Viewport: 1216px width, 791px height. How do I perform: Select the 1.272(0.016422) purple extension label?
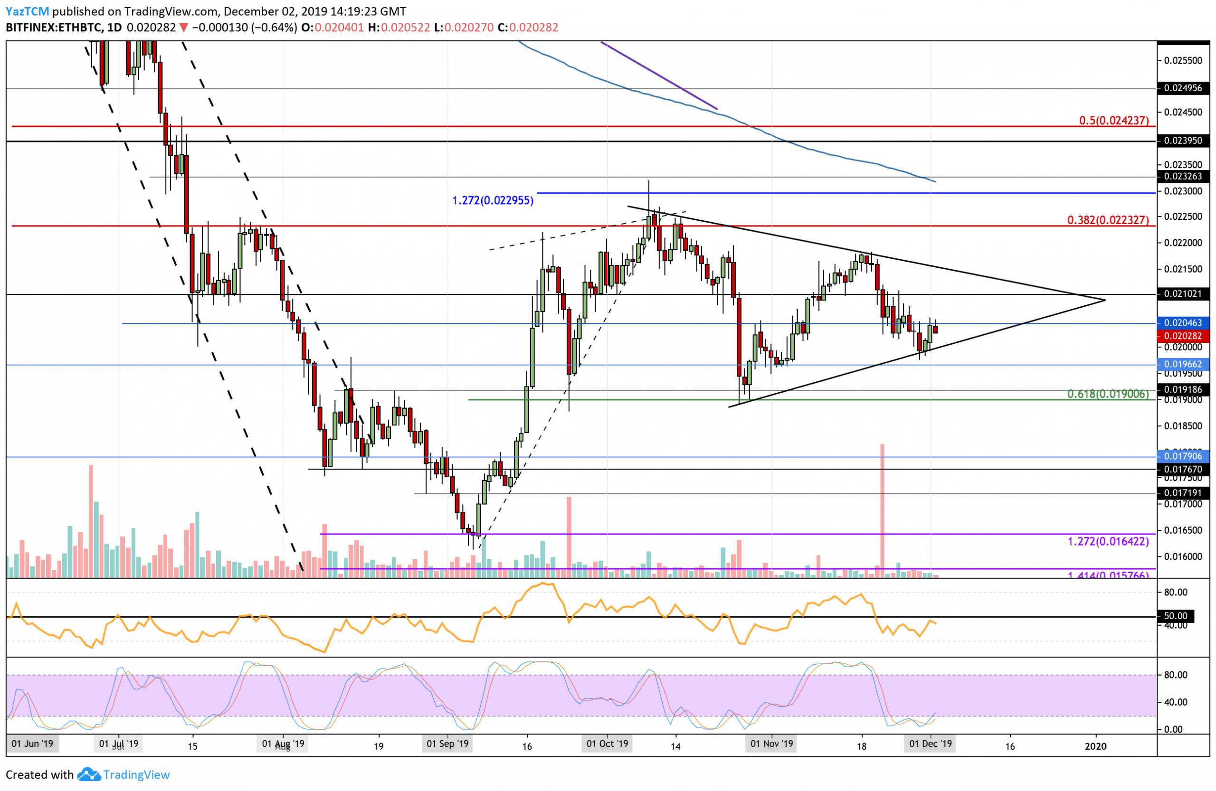click(1108, 541)
